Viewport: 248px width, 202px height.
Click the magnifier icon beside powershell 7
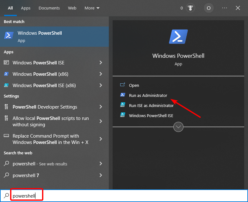(x=6, y=175)
